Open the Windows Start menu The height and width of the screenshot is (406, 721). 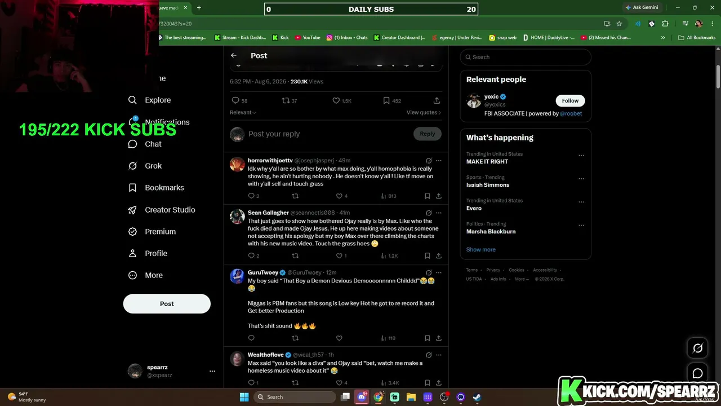(244, 397)
